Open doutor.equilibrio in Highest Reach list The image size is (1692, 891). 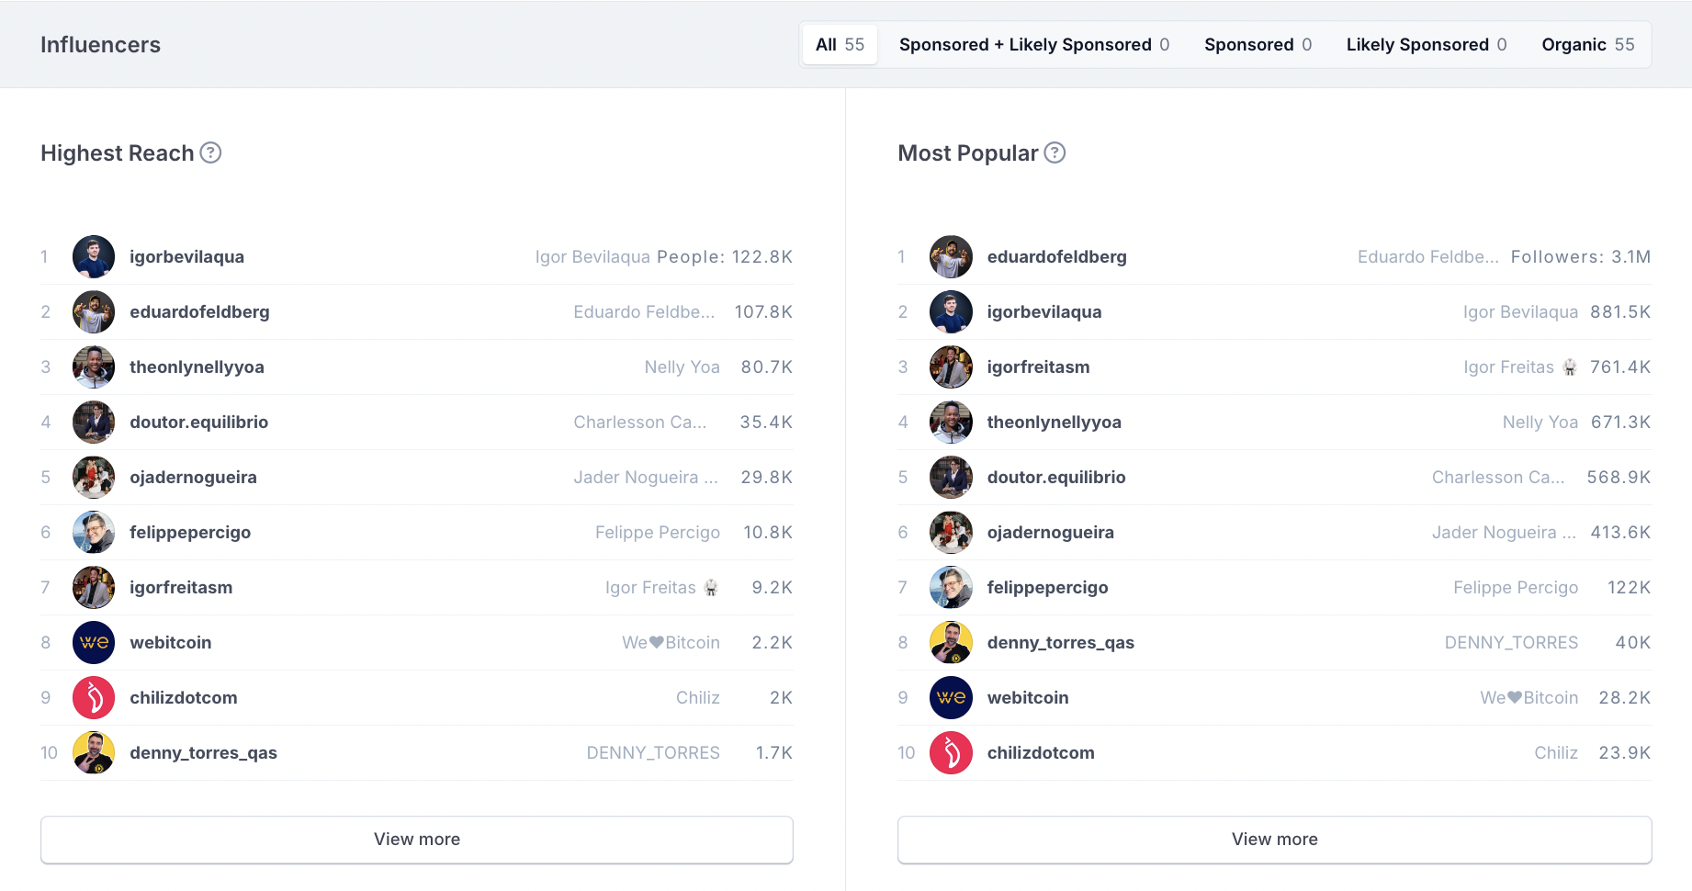click(198, 423)
